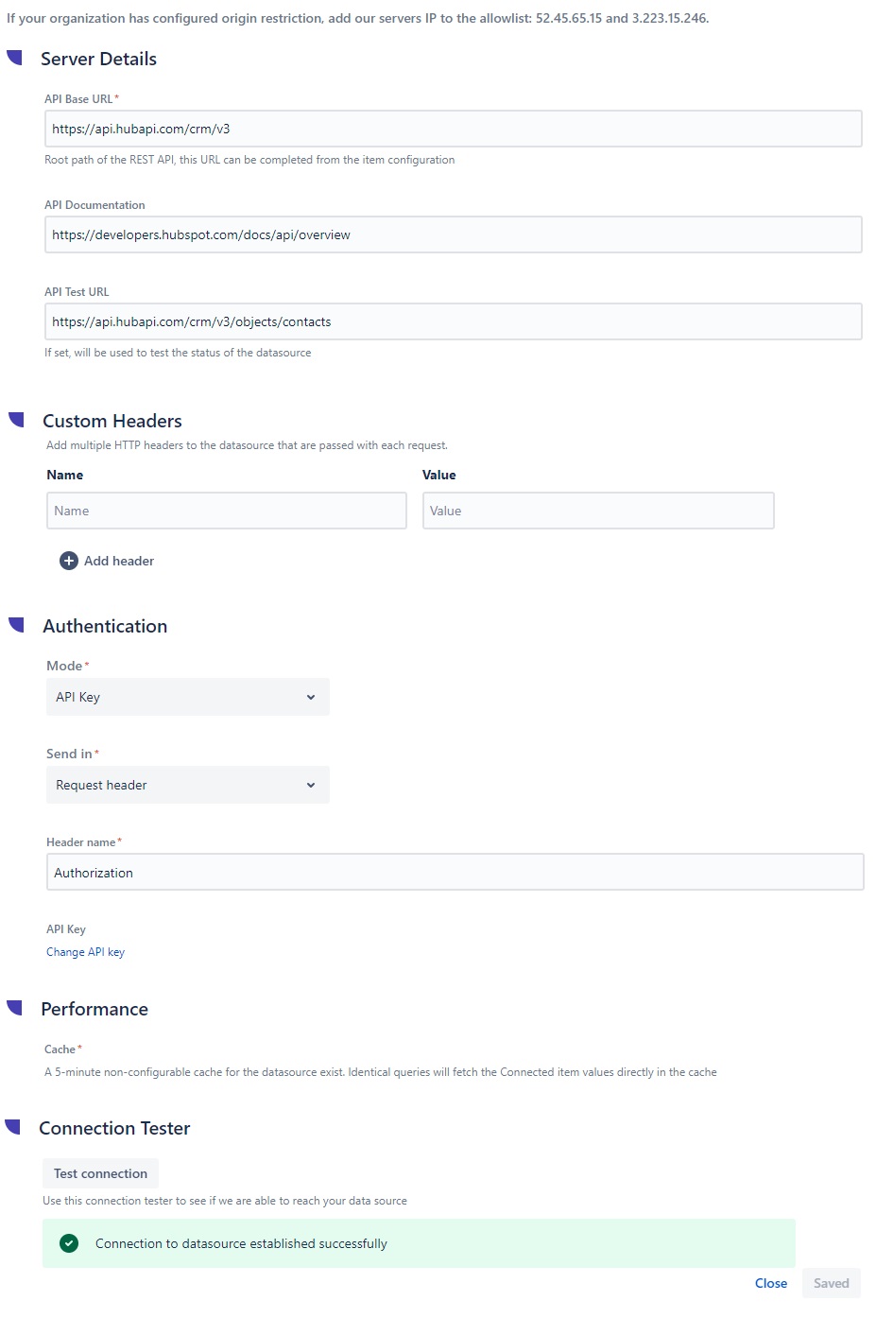Click the custom header Name input
This screenshot has width=876, height=1318.
click(x=226, y=511)
